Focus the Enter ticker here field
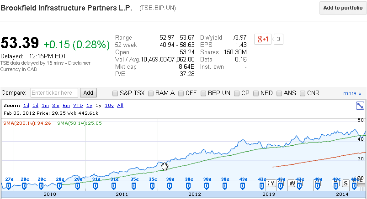This screenshot has width=367, height=199. (54, 93)
